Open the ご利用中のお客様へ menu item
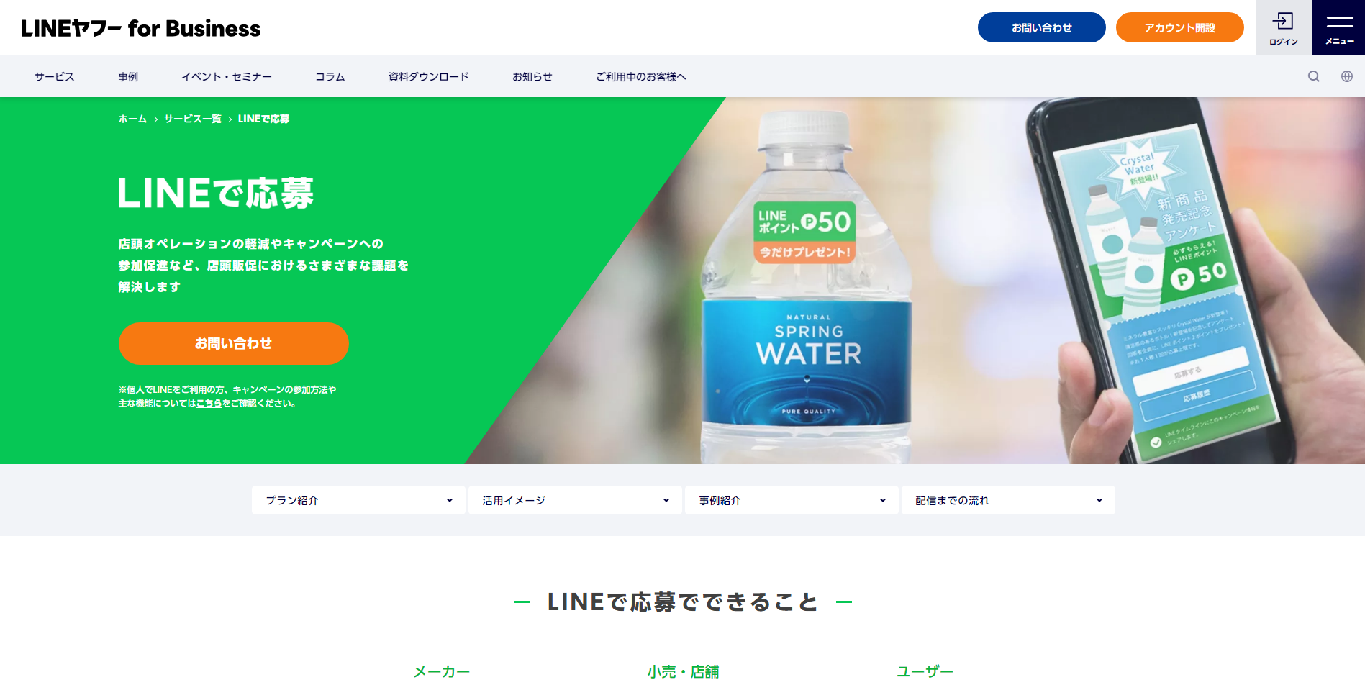 (641, 76)
